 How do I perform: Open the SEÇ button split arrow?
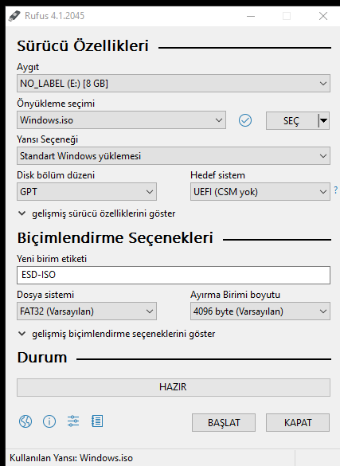click(323, 120)
